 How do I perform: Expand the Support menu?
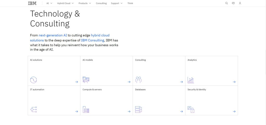click(117, 3)
